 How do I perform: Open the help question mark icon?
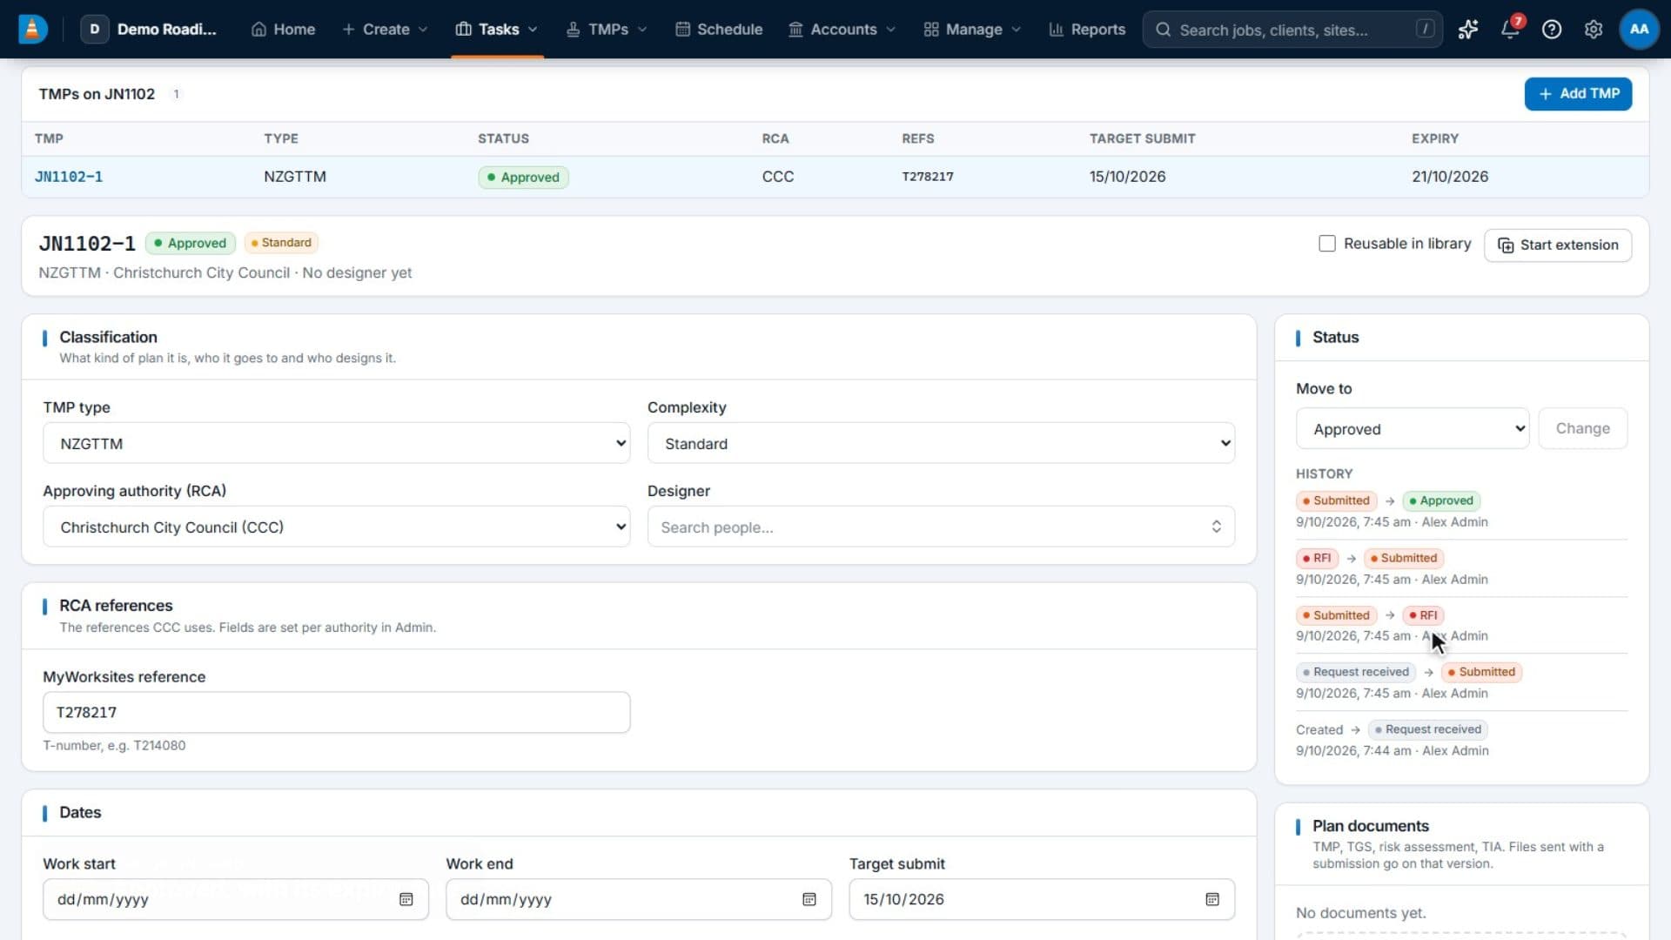pos(1552,30)
